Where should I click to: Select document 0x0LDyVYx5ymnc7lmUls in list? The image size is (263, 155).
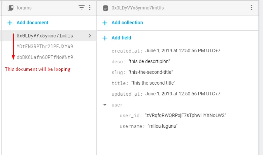point(45,36)
